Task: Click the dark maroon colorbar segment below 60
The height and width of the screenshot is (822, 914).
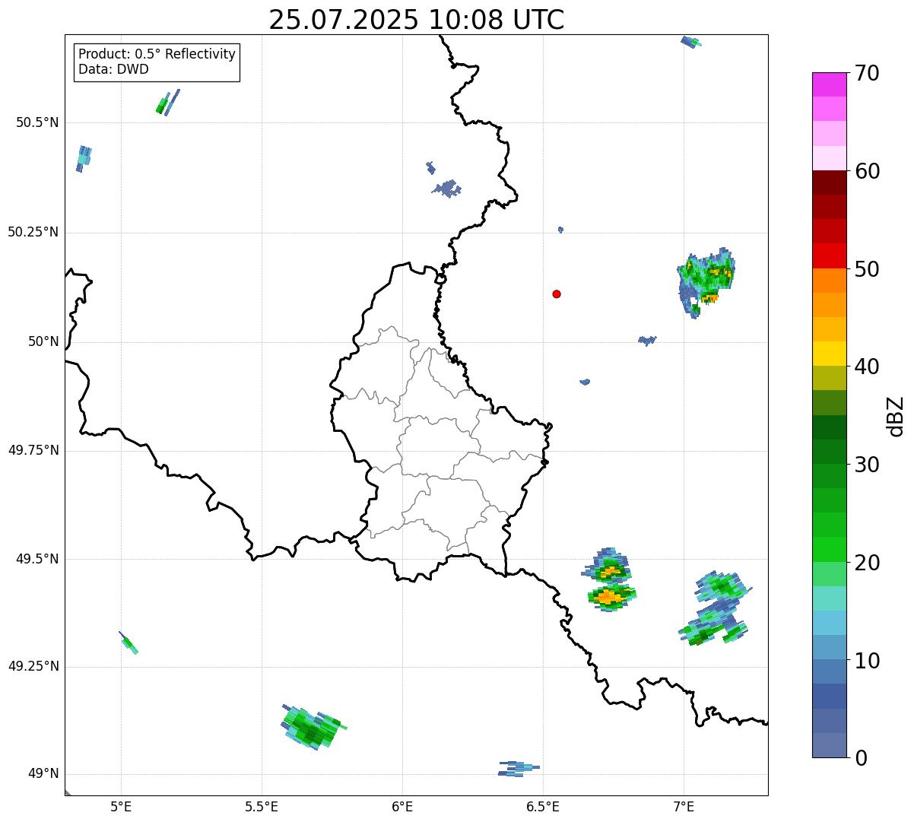Action: (830, 182)
